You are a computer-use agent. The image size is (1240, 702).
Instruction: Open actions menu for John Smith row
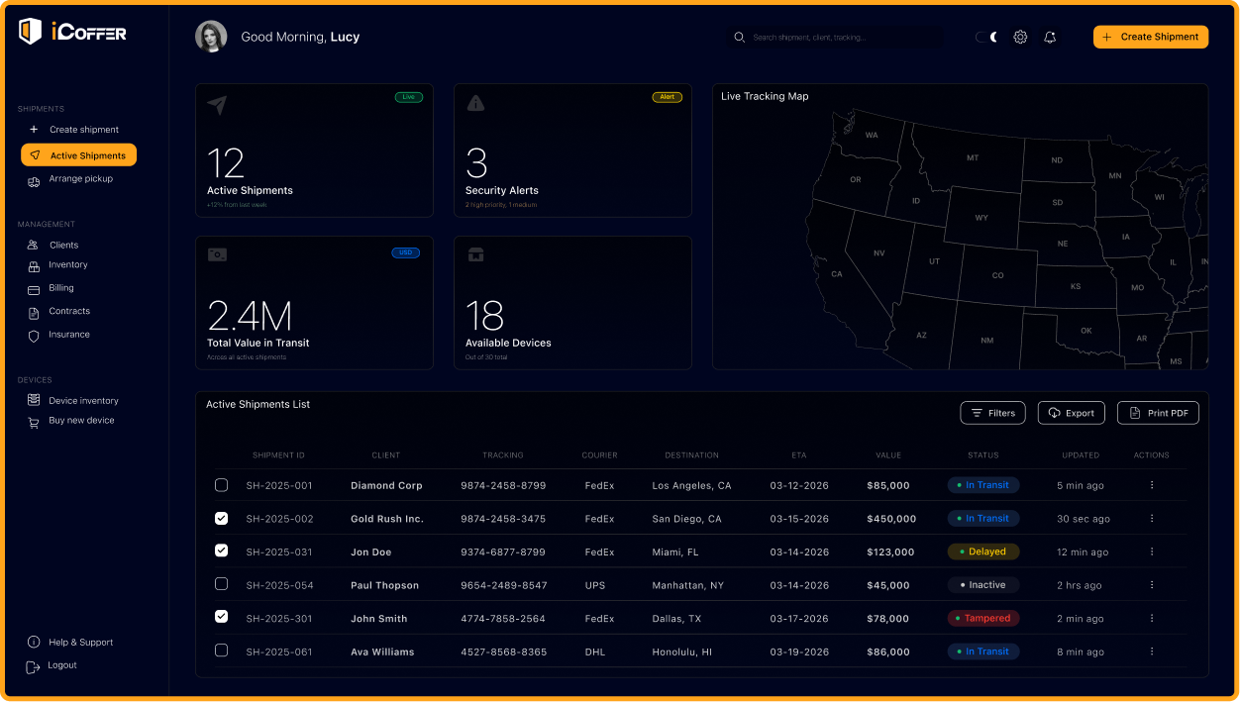(x=1152, y=618)
